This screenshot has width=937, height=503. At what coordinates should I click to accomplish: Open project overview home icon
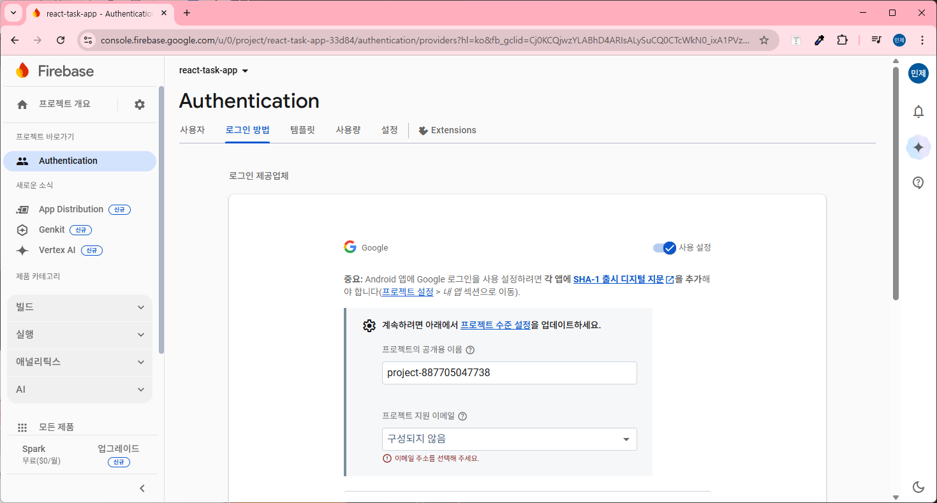point(22,105)
